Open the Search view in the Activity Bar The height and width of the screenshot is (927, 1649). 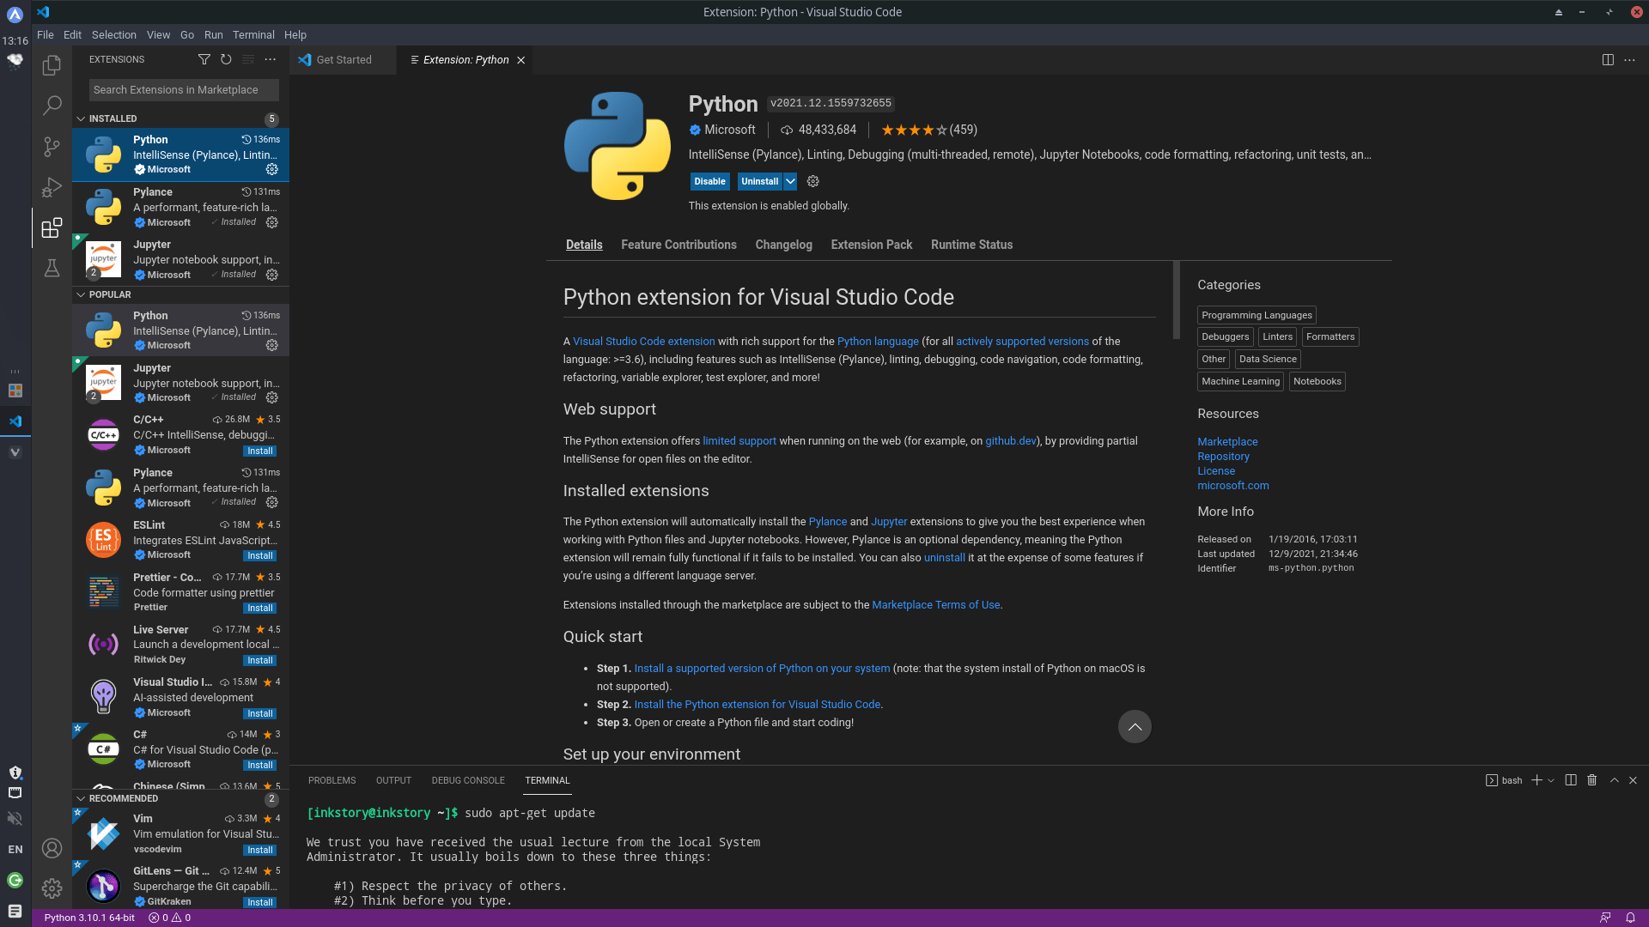coord(52,105)
